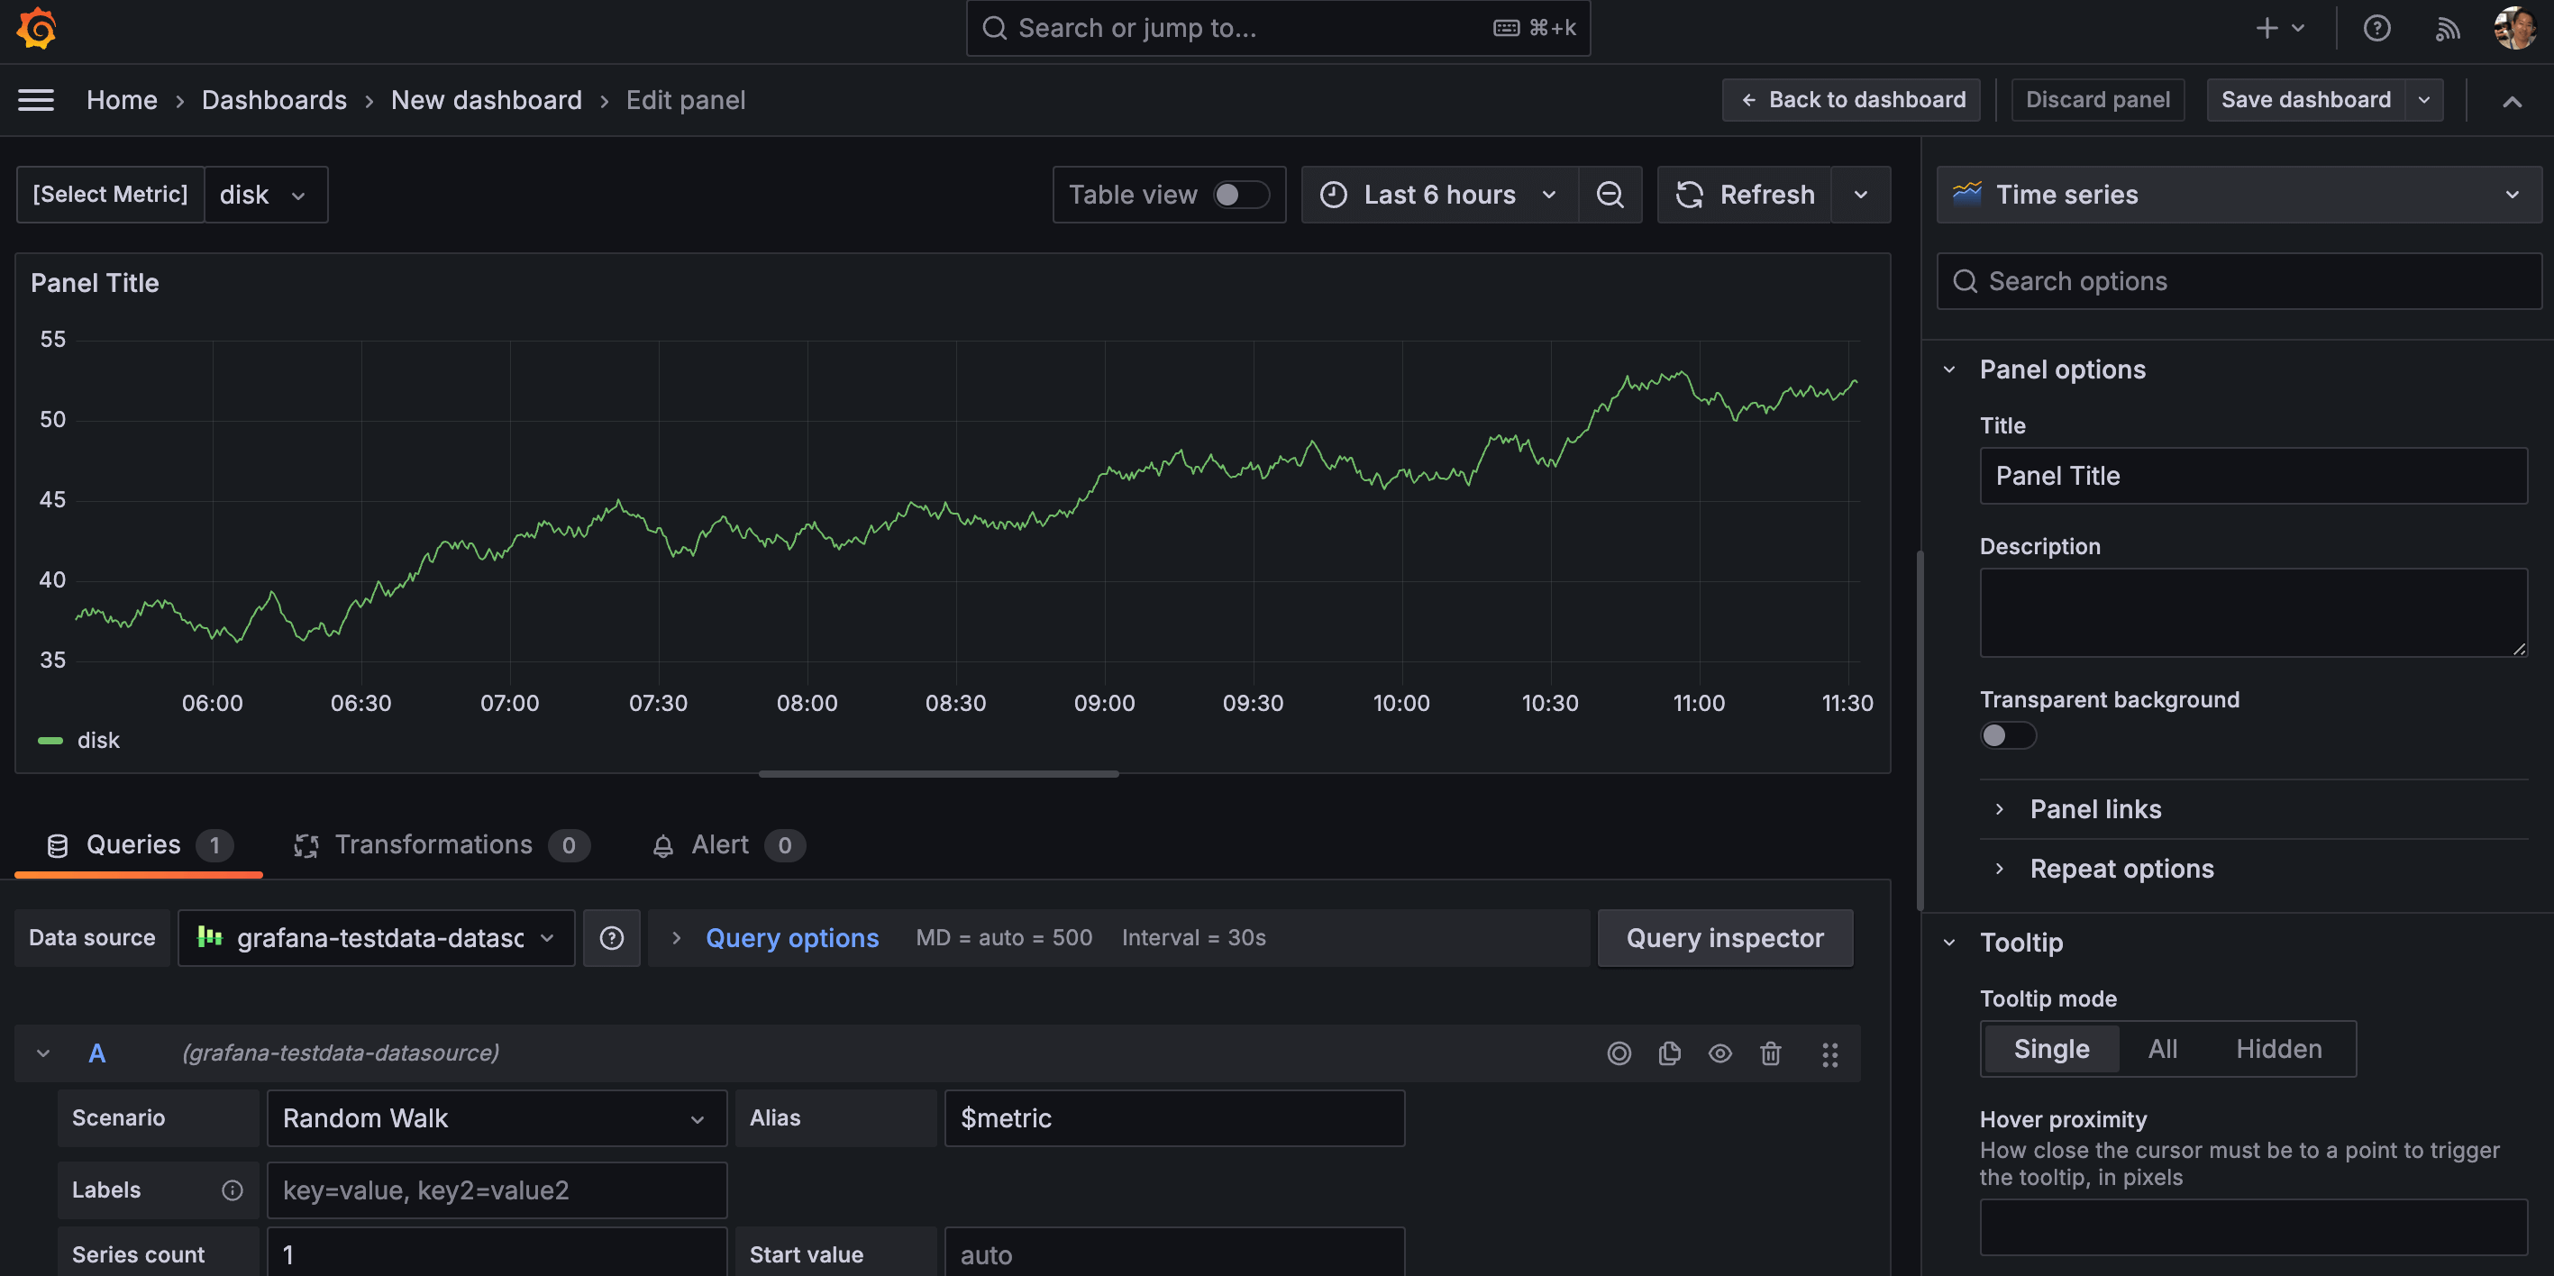Image resolution: width=2554 pixels, height=1276 pixels.
Task: Click the zoom out time range icon
Action: (1610, 195)
